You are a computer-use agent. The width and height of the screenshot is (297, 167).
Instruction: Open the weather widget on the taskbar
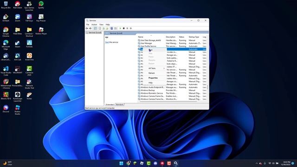click(7, 163)
